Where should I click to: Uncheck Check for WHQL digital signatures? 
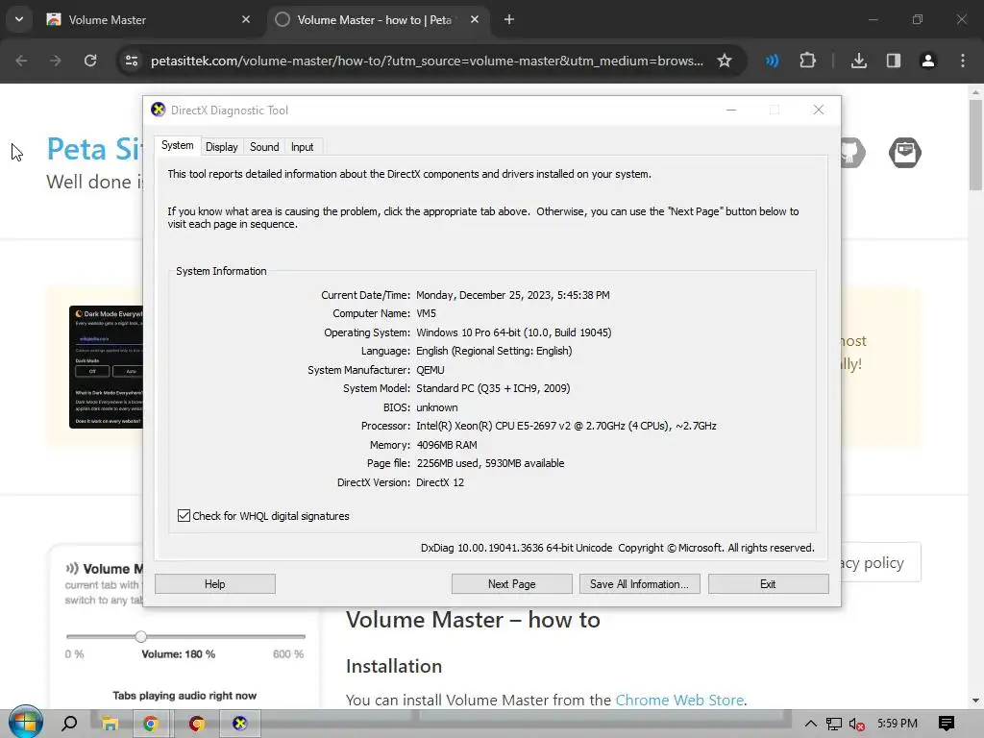(x=184, y=516)
